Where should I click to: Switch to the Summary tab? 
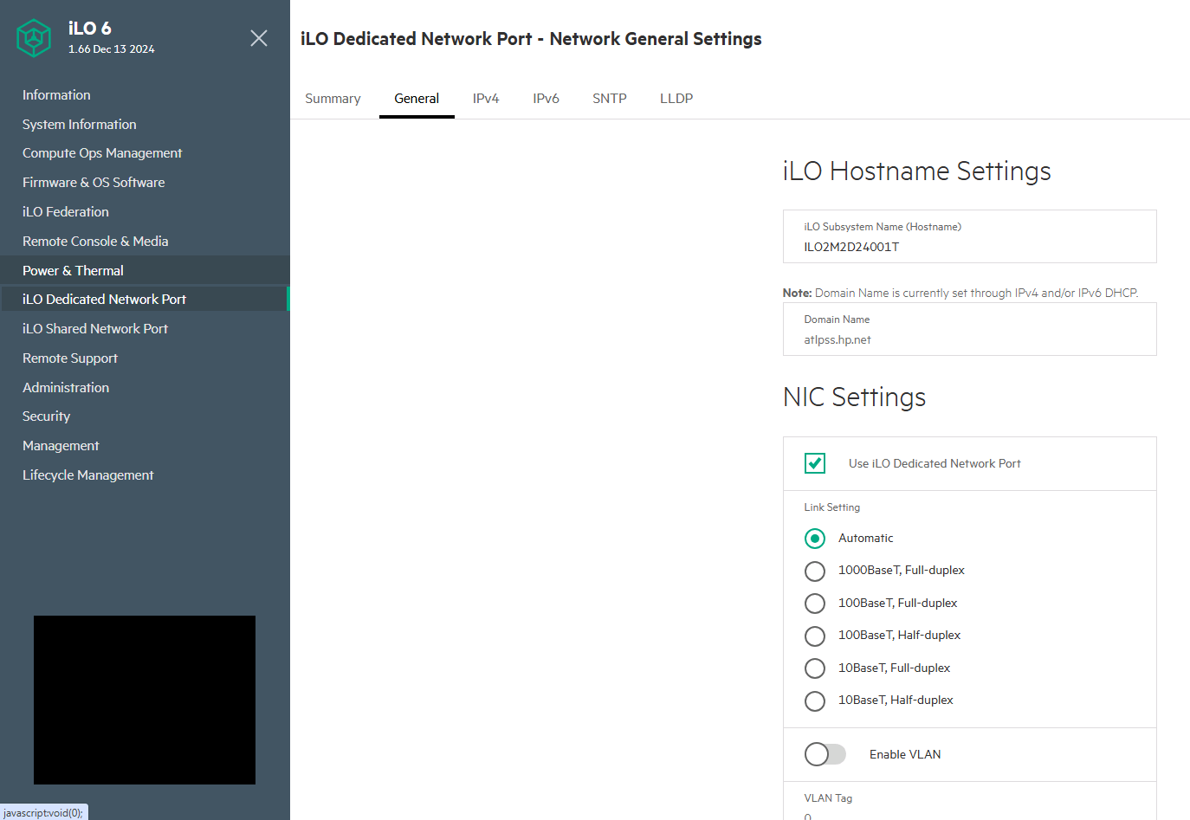click(333, 99)
